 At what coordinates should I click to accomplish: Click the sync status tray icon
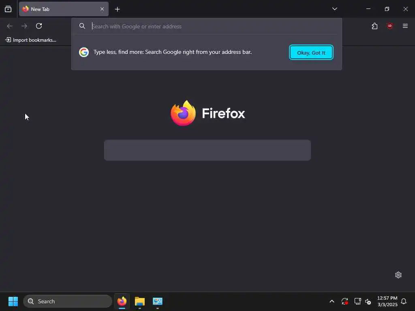344,301
